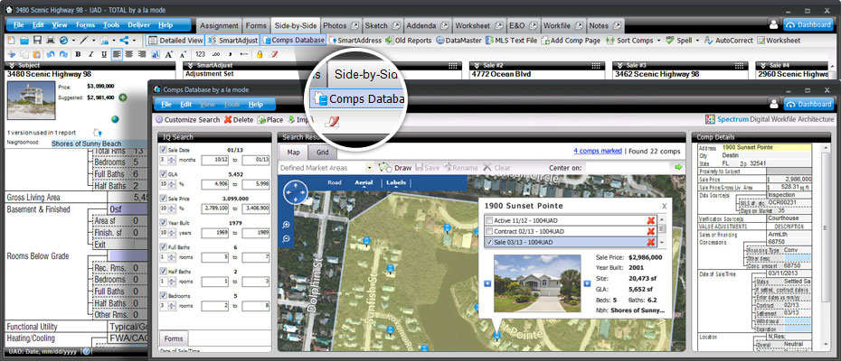
Task: Delete the Active 11/12 record with red X
Action: click(x=650, y=220)
